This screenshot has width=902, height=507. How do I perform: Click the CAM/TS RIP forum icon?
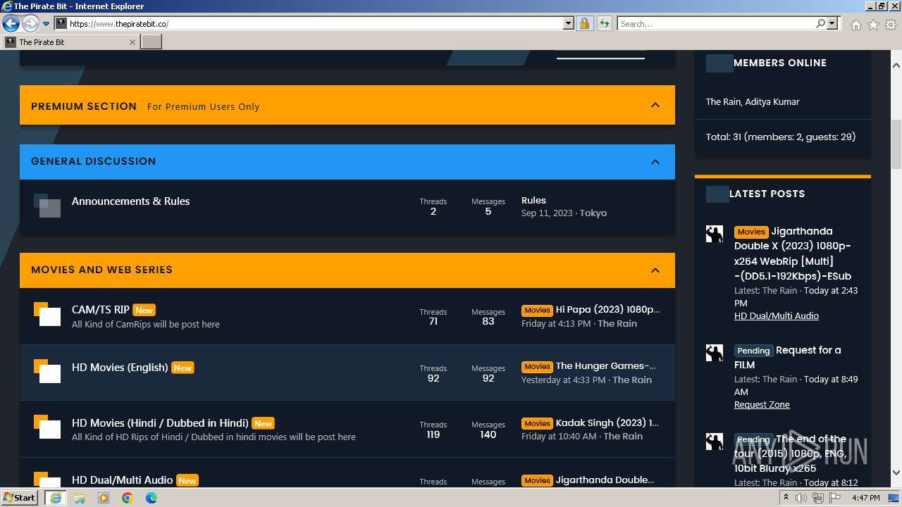47,314
